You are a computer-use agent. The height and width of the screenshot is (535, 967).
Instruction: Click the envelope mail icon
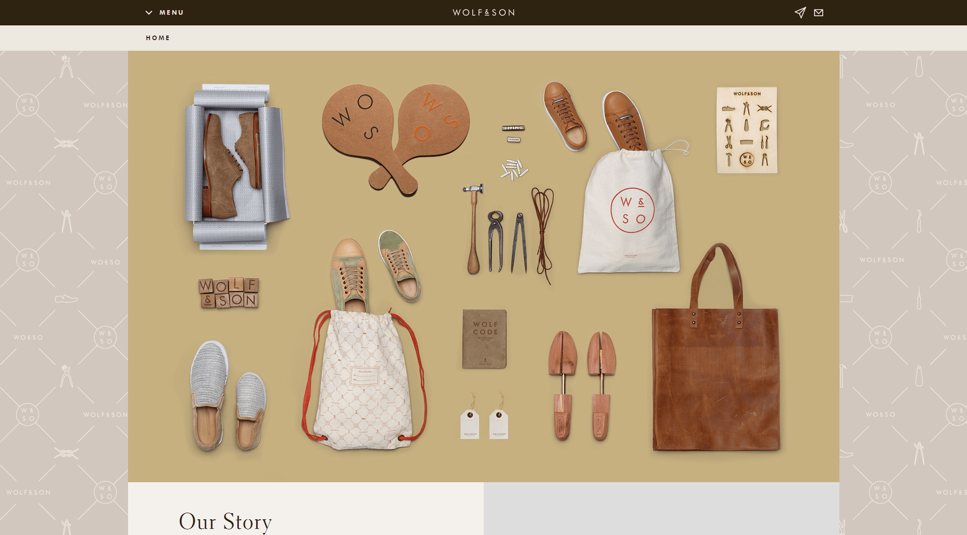pos(819,13)
